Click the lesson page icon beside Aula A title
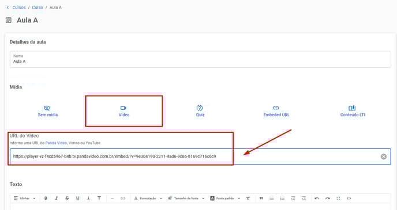Screen dimensions: 397x210 coord(9,20)
